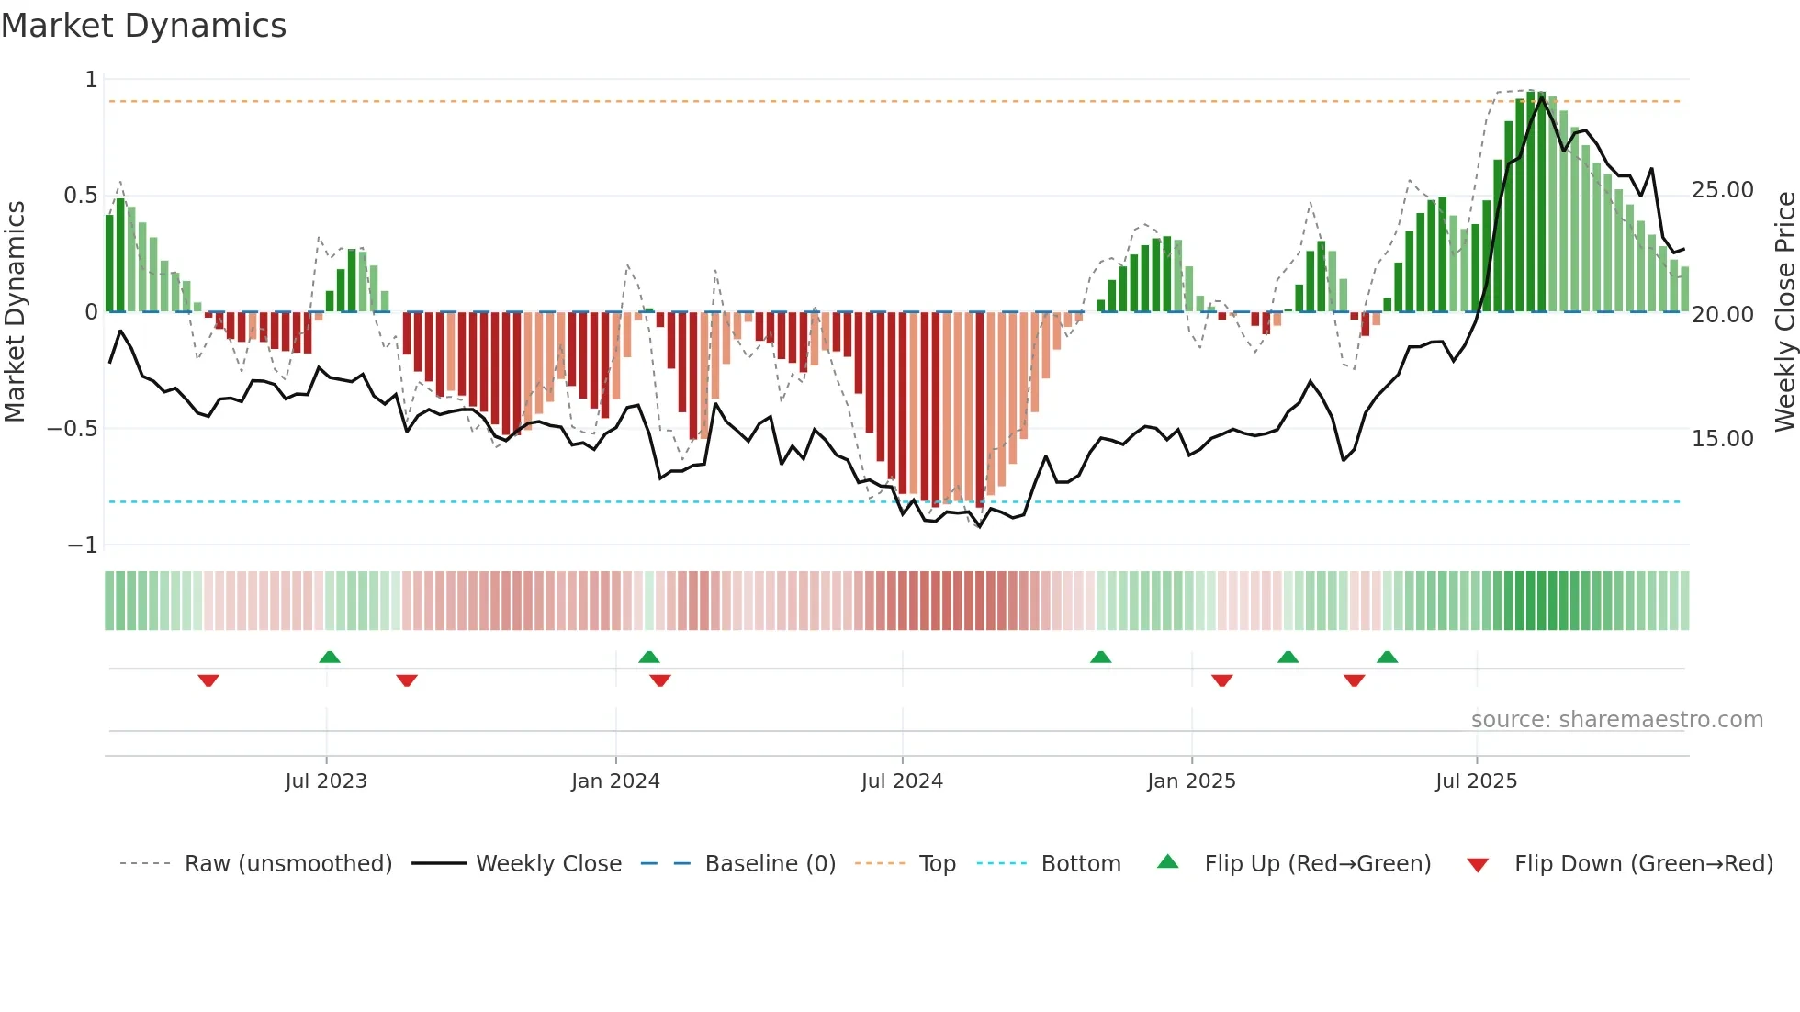1800x1012 pixels.
Task: Select the flip-down marker near Aug 2023
Action: click(407, 680)
